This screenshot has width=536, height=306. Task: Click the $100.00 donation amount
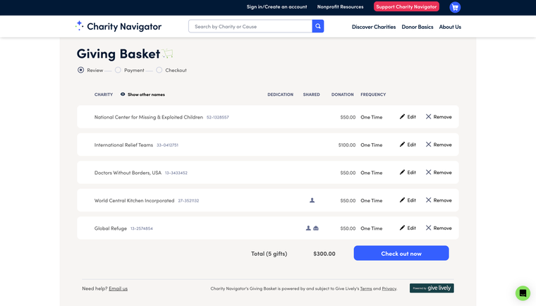tap(347, 145)
